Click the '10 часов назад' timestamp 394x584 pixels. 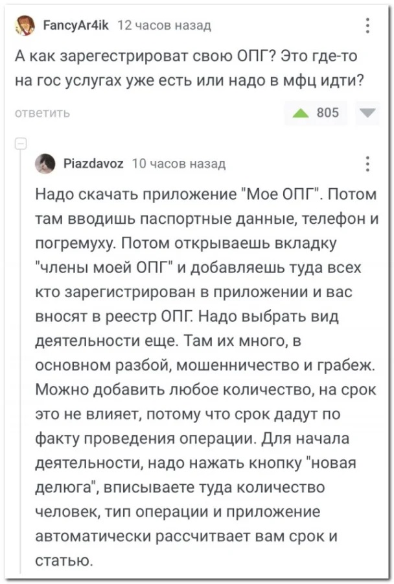(180, 164)
